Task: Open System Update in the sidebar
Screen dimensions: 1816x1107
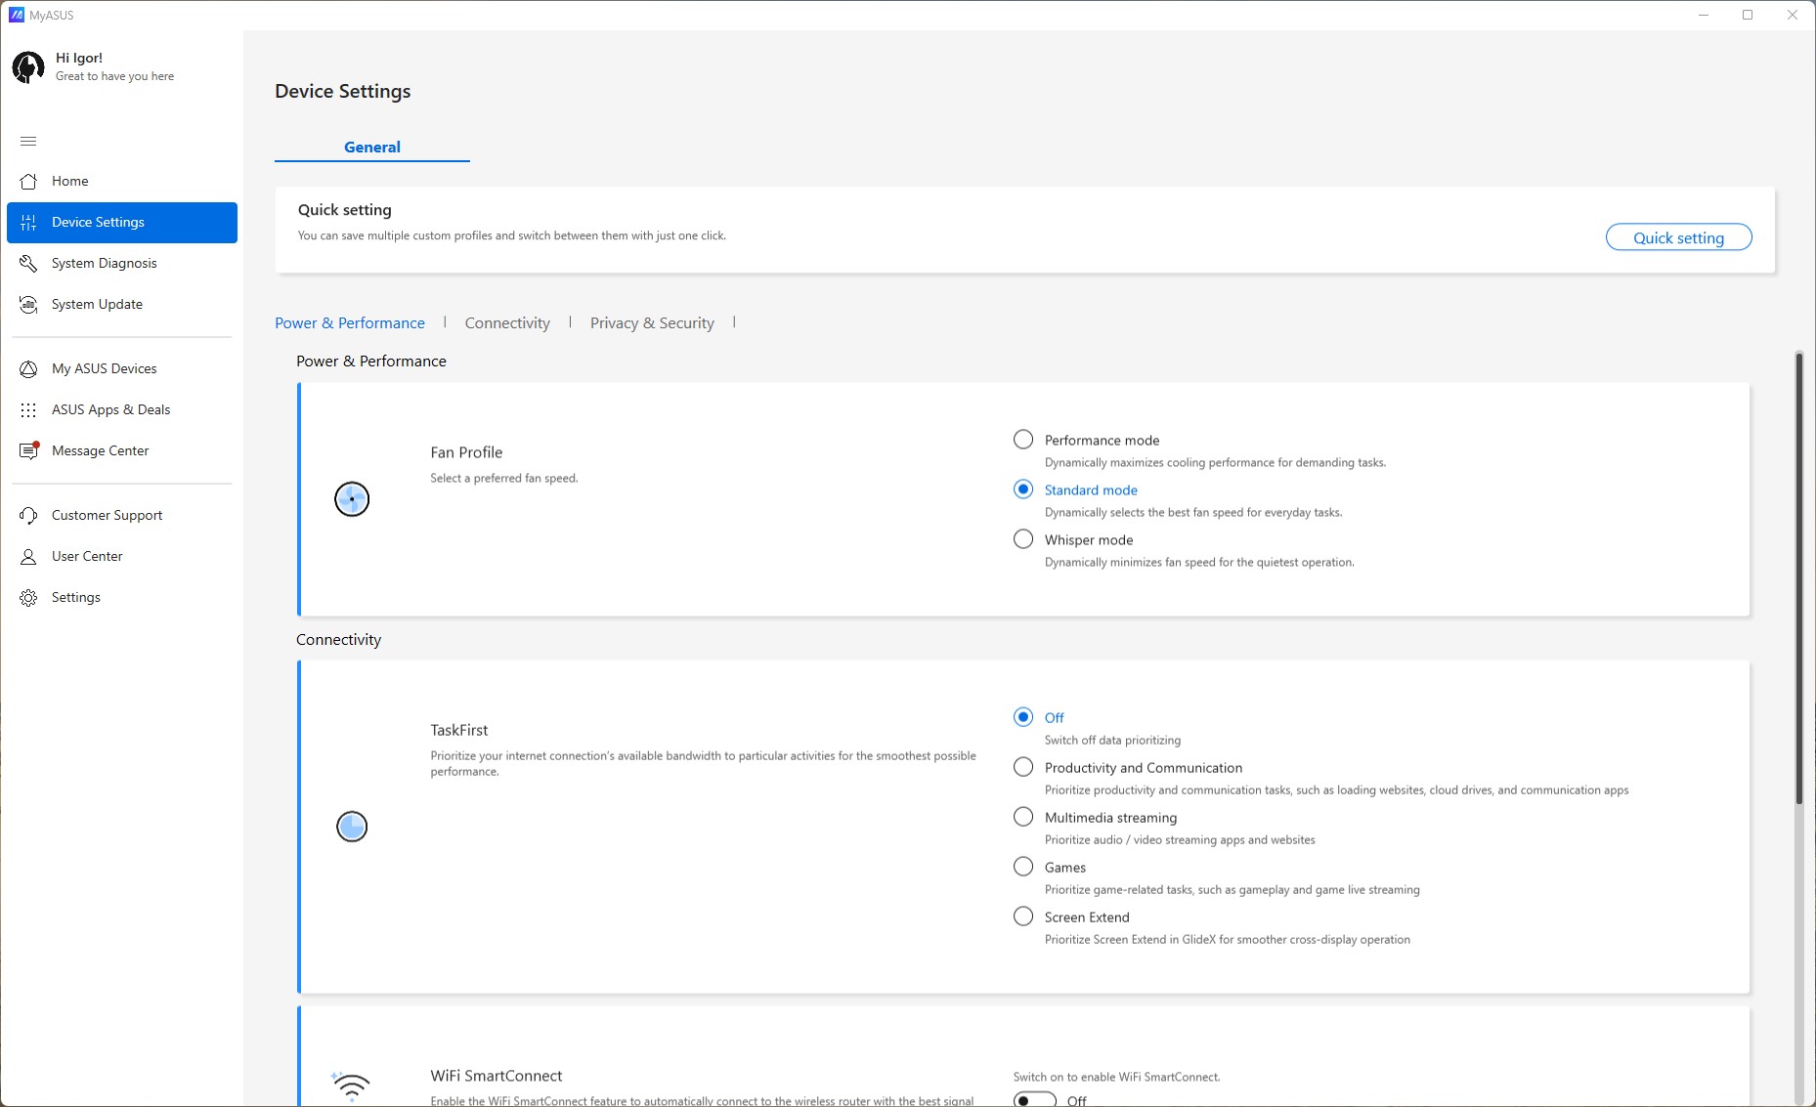Action: point(122,305)
